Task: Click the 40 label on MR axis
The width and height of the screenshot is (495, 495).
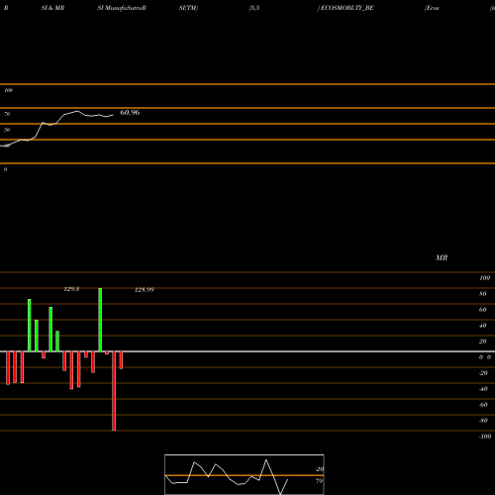Action: 482,326
